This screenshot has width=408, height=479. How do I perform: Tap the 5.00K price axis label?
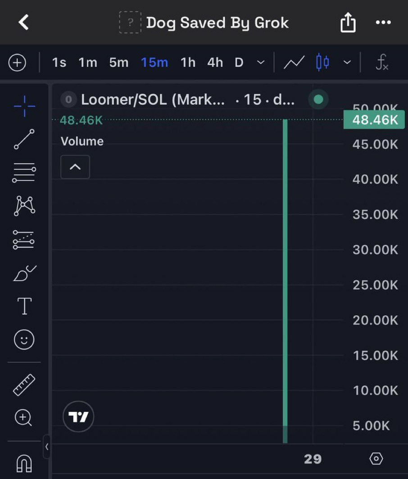click(371, 425)
